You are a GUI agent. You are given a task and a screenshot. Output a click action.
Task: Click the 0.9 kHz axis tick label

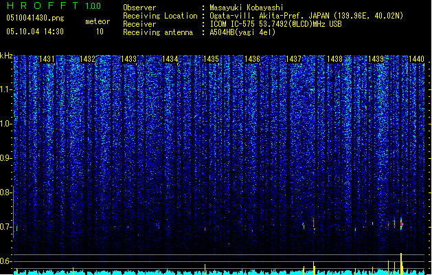coord(5,158)
